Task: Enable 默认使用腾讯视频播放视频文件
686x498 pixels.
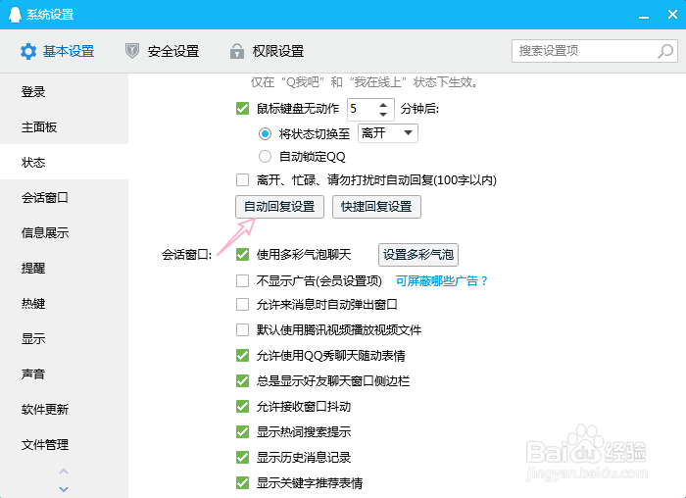Action: coord(242,330)
